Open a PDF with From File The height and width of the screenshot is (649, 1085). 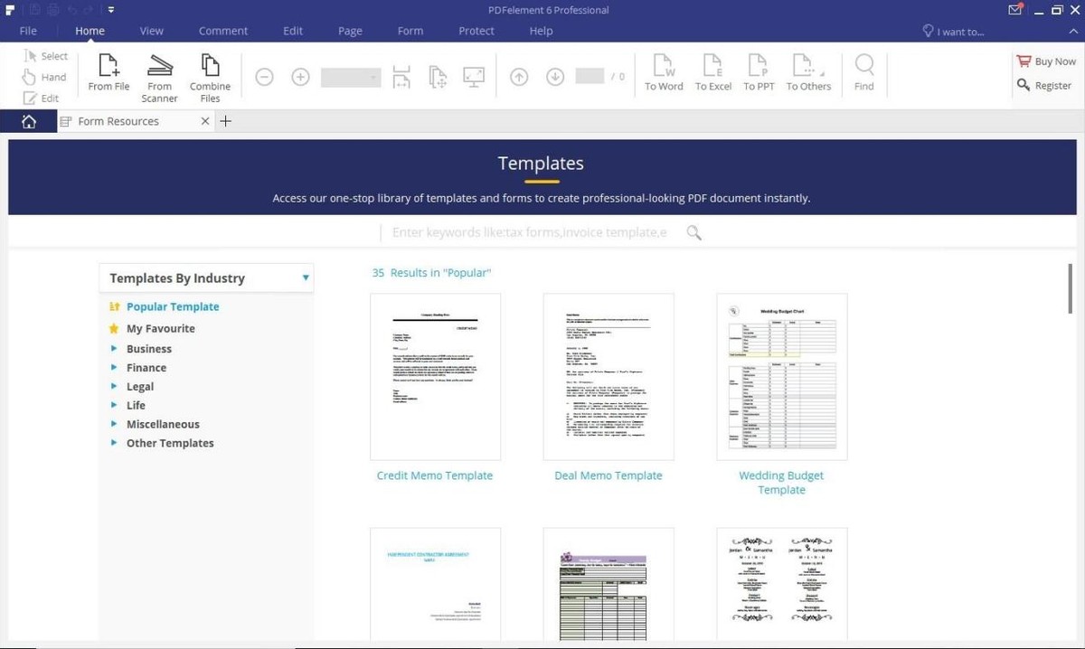(x=108, y=73)
